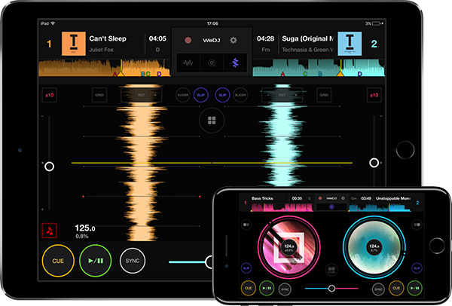Image resolution: width=452 pixels, height=306 pixels.
Task: Open GRID adjust for iPad left deck
Action: point(99,95)
